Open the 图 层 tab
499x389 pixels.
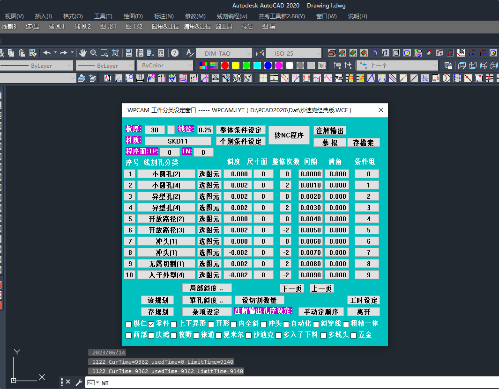(269, 27)
